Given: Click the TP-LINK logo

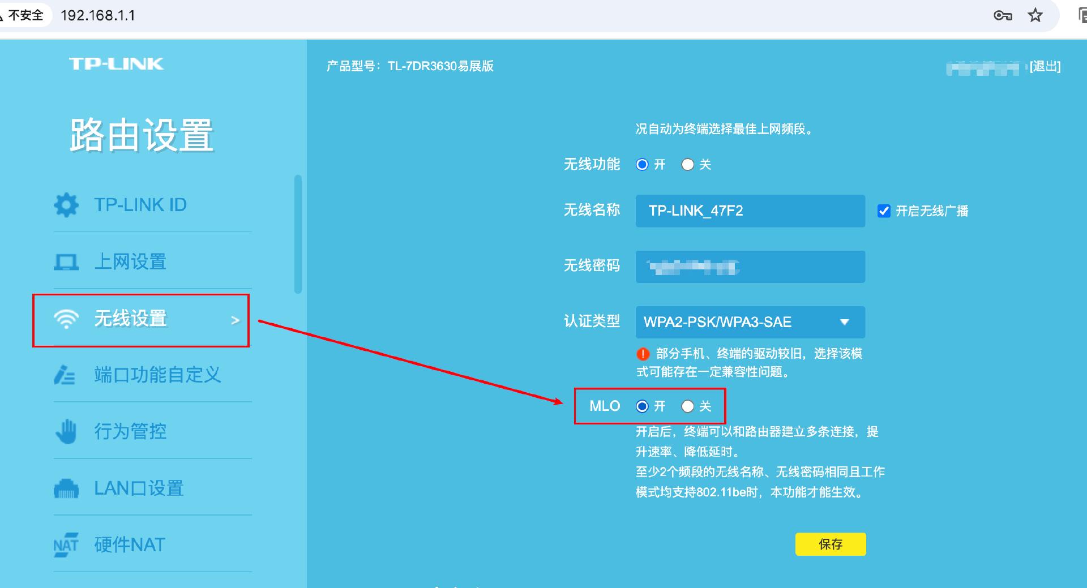Looking at the screenshot, I should pyautogui.click(x=116, y=63).
